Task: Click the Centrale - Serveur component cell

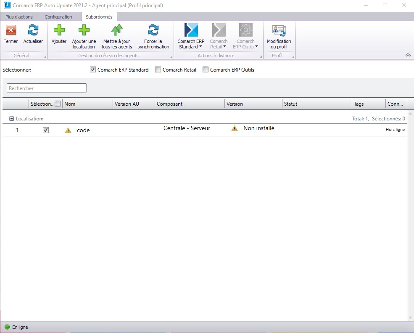Action: point(187,128)
